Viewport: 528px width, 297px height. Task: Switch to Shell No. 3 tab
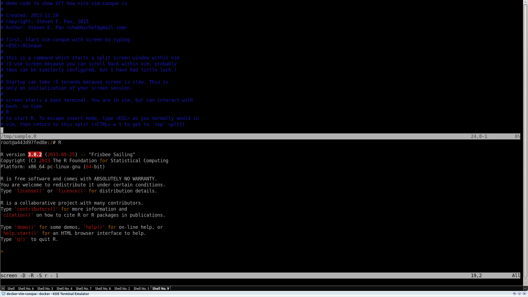pos(45,288)
